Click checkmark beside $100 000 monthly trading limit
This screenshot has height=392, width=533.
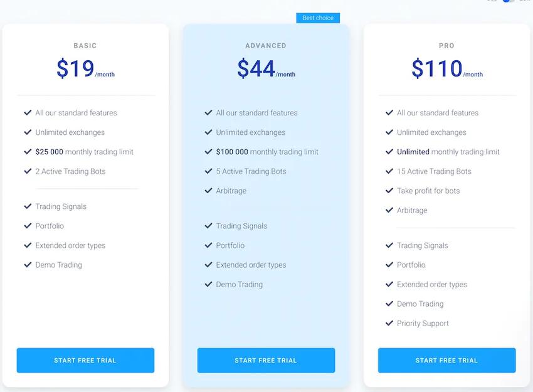click(208, 152)
